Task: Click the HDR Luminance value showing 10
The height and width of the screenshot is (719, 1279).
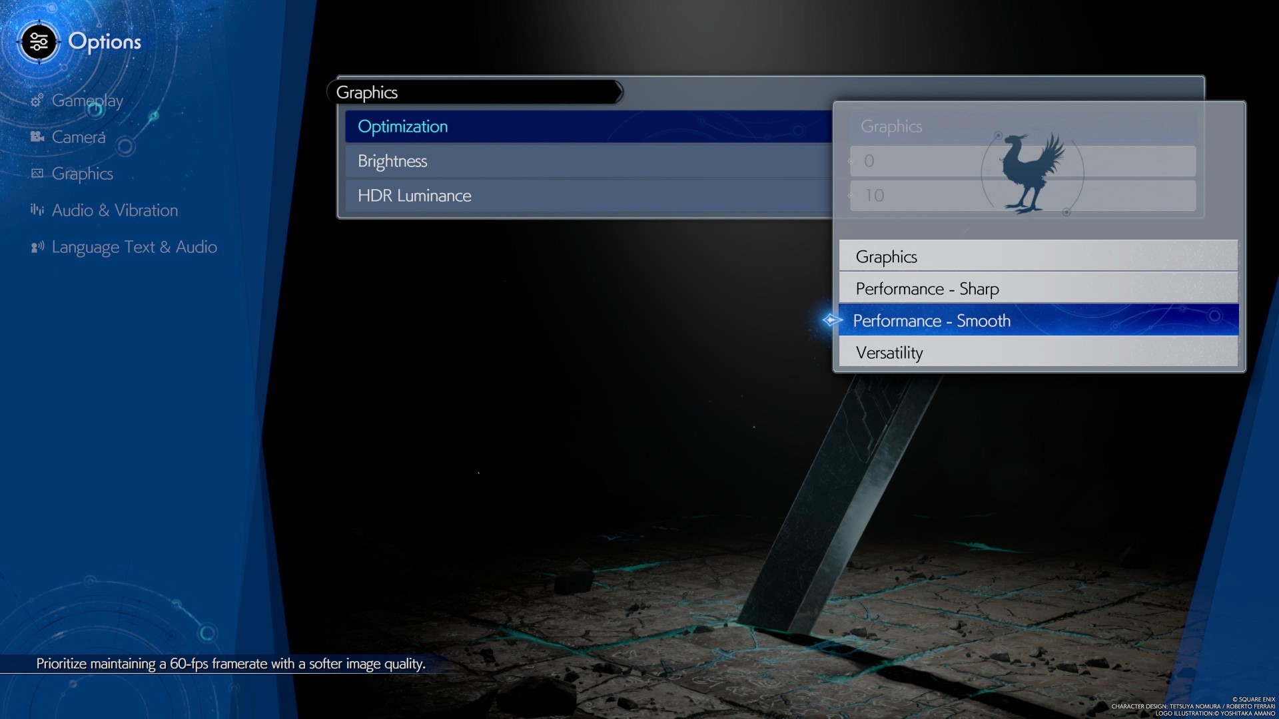Action: (1023, 196)
